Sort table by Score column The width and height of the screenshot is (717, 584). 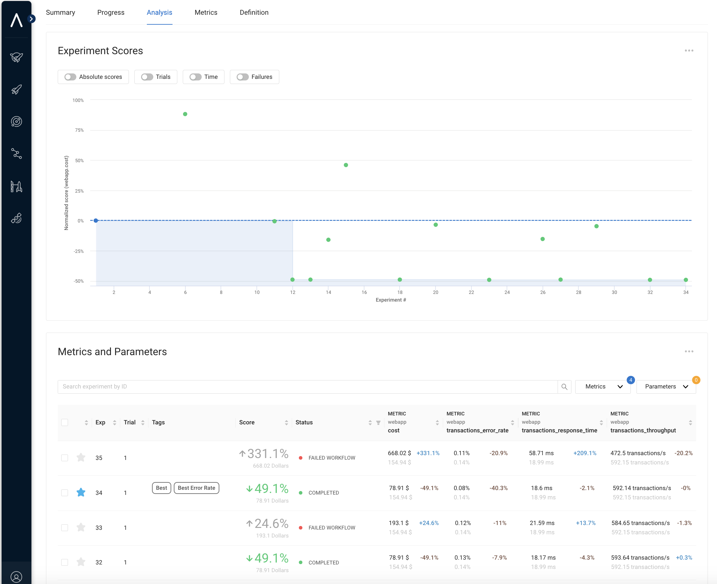click(286, 422)
